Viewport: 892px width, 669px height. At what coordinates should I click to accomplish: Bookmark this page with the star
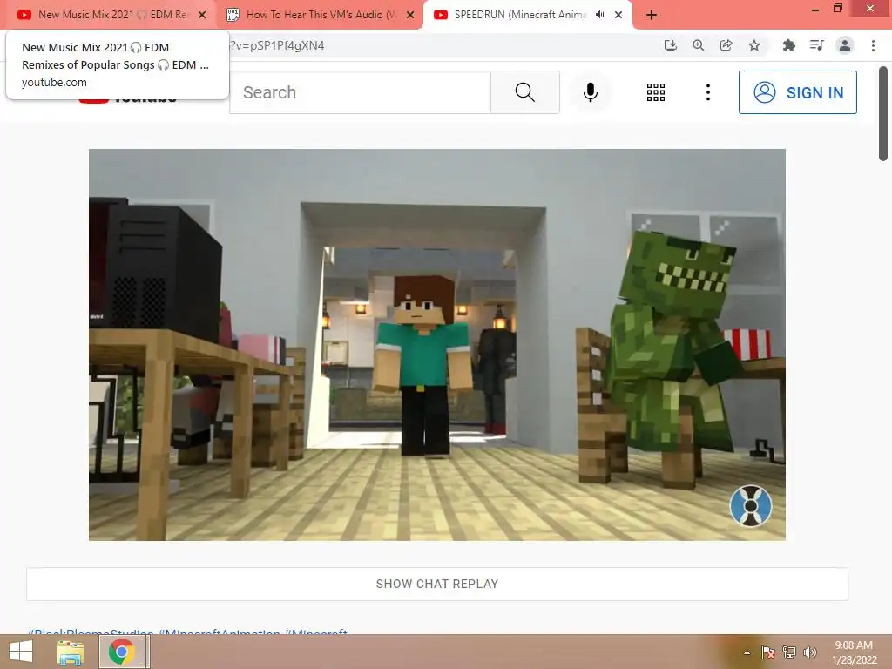click(754, 45)
